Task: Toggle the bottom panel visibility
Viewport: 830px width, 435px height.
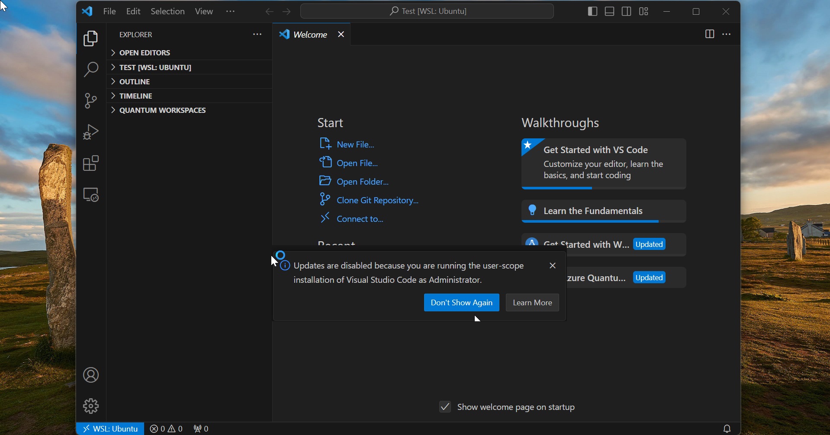Action: [609, 11]
